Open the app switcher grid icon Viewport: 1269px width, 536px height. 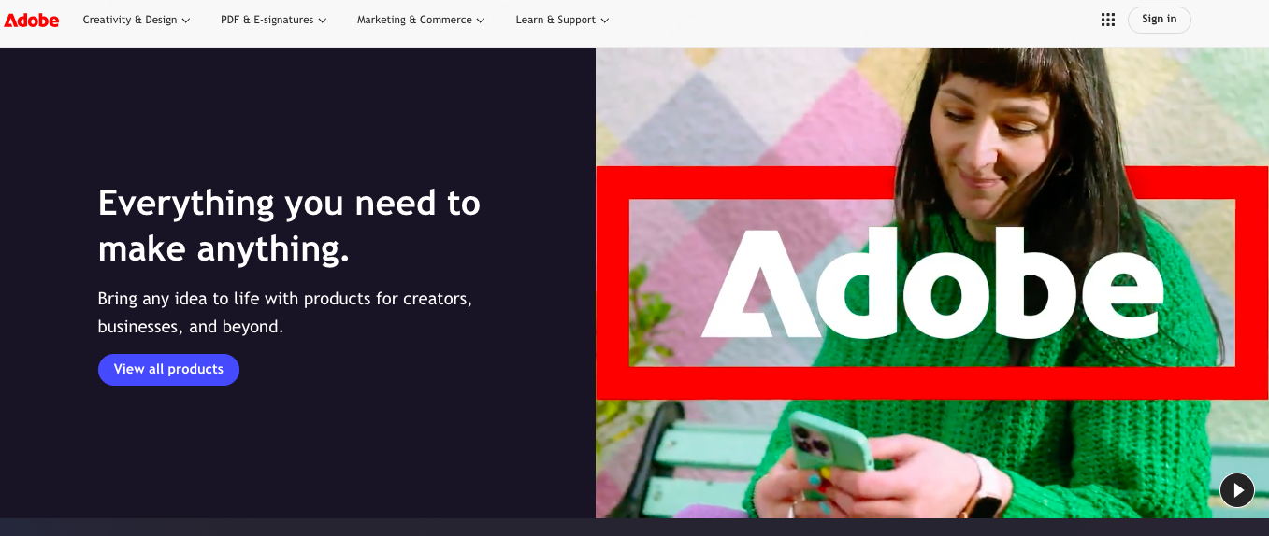tap(1108, 20)
